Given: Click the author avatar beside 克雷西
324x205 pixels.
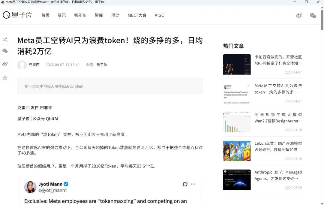Looking at the screenshot, I should [x=22, y=65].
